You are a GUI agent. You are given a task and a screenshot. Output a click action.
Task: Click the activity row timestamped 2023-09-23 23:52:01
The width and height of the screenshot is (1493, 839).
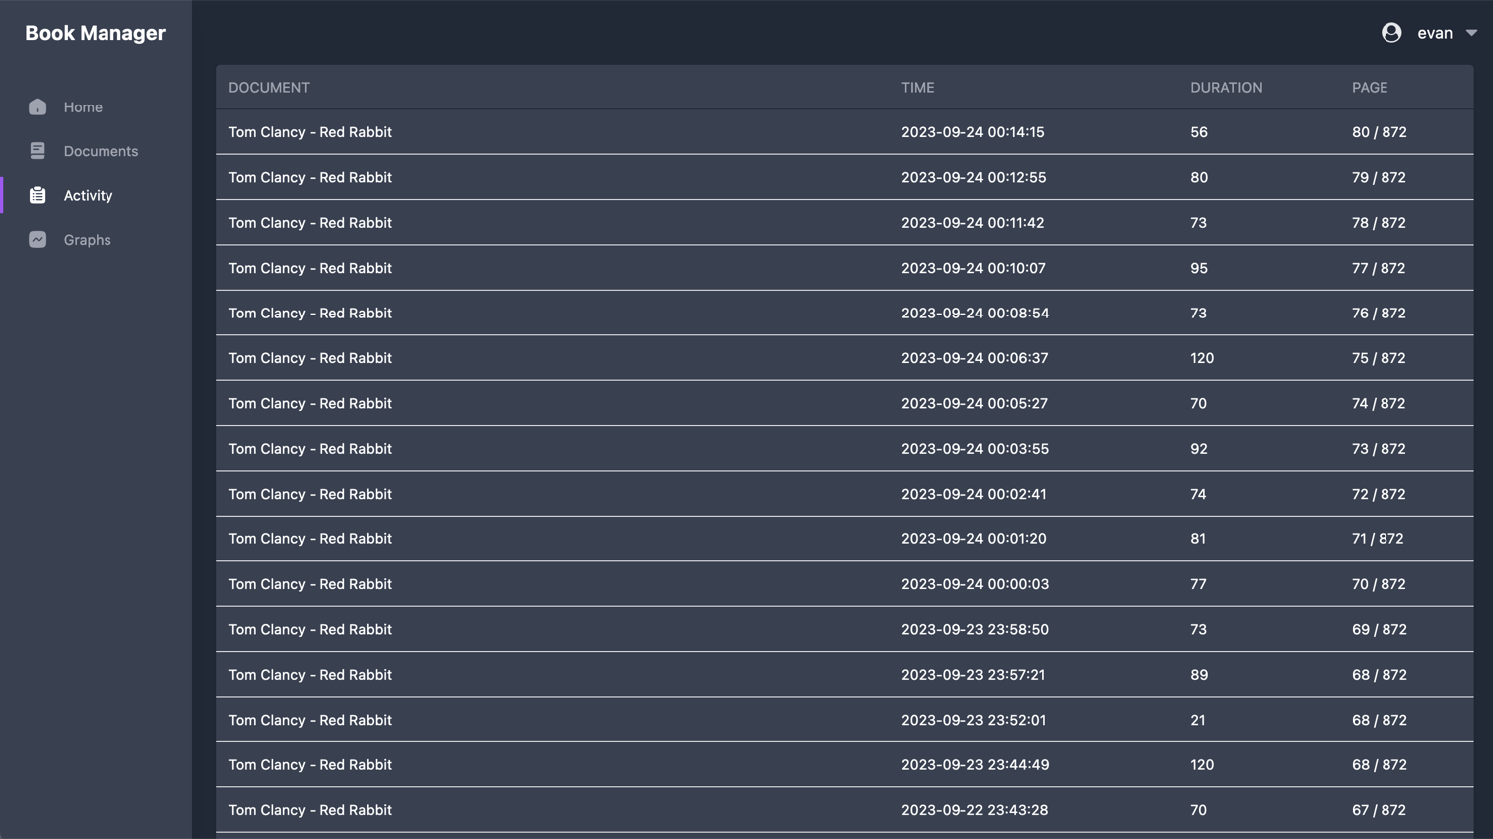972,720
